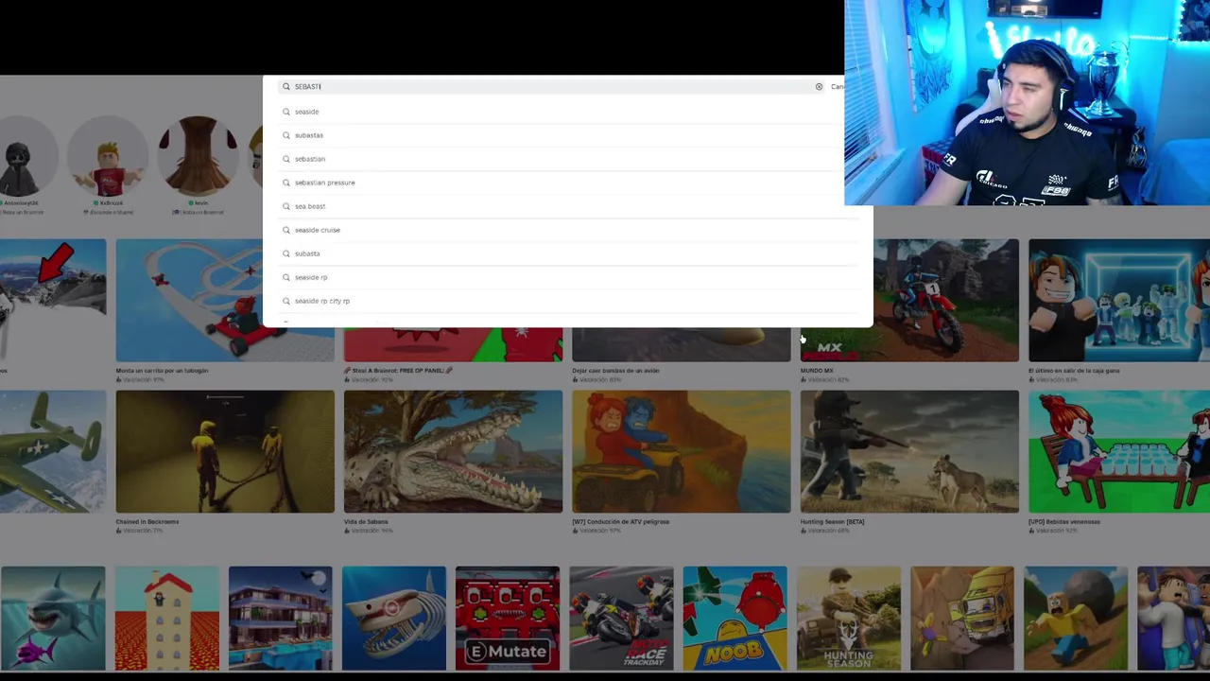Select the 'seaside' suggestion
Screen dimensions: 1210x681
pos(306,112)
